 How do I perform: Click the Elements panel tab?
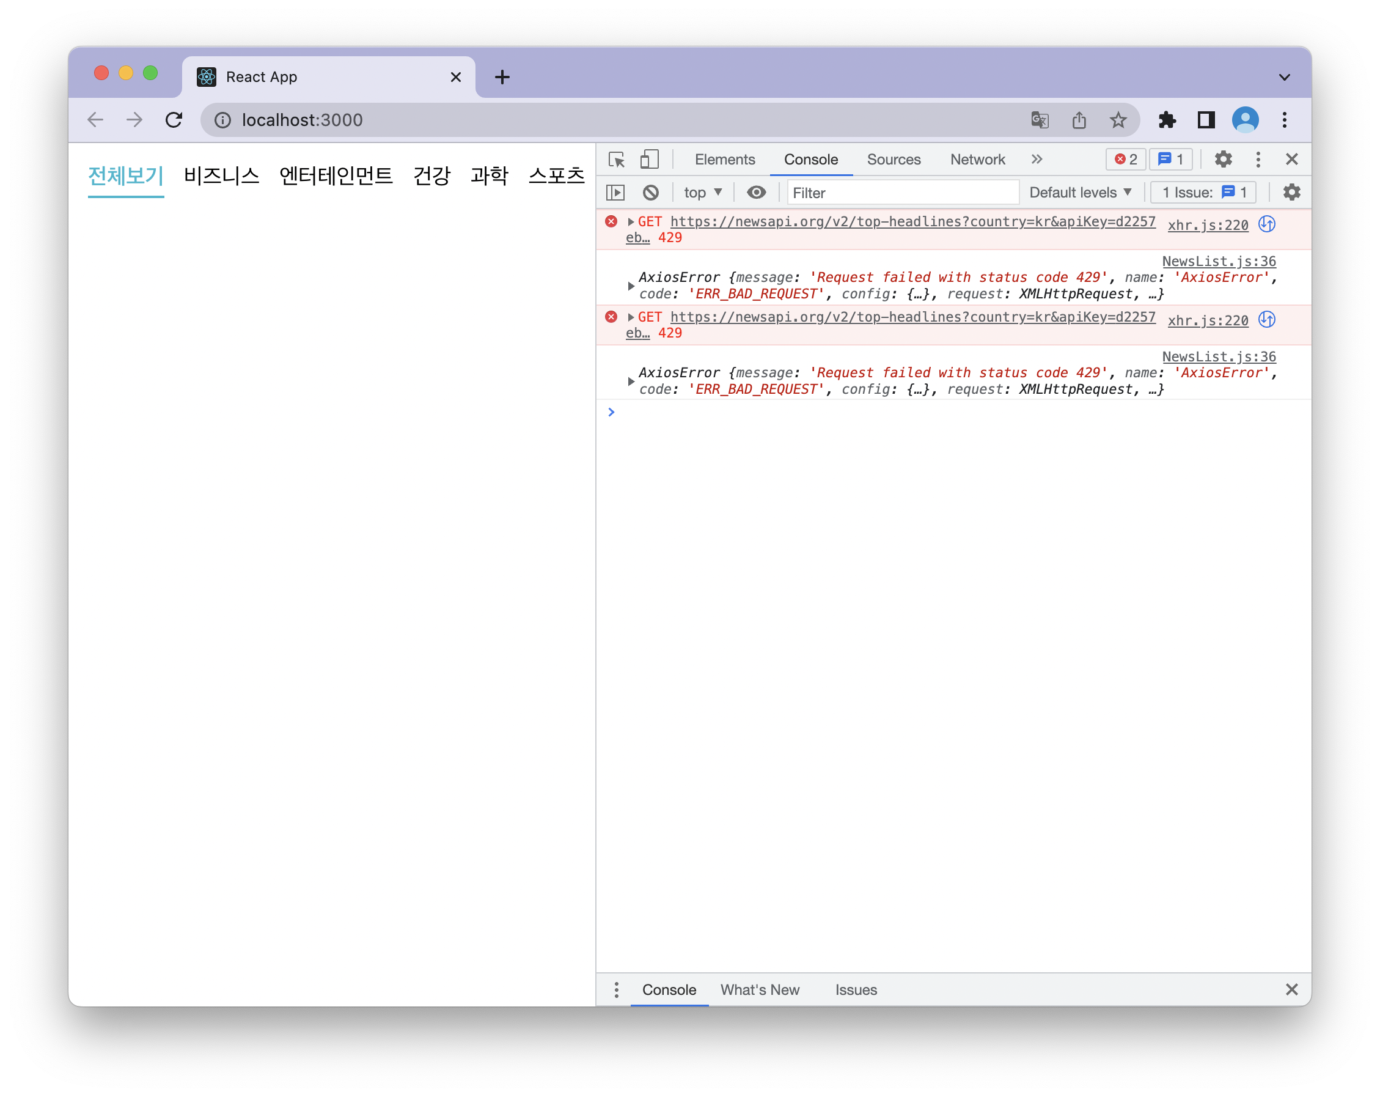(722, 159)
